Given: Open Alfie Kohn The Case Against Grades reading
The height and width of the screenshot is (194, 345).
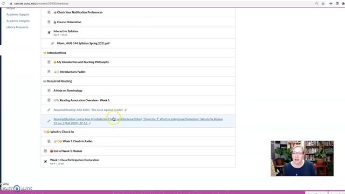Looking at the screenshot, I should (88, 110).
